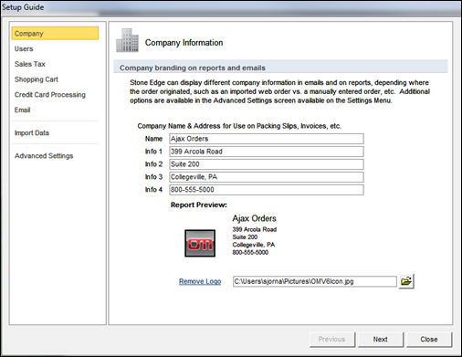Open Shopping Cart settings

37,79
